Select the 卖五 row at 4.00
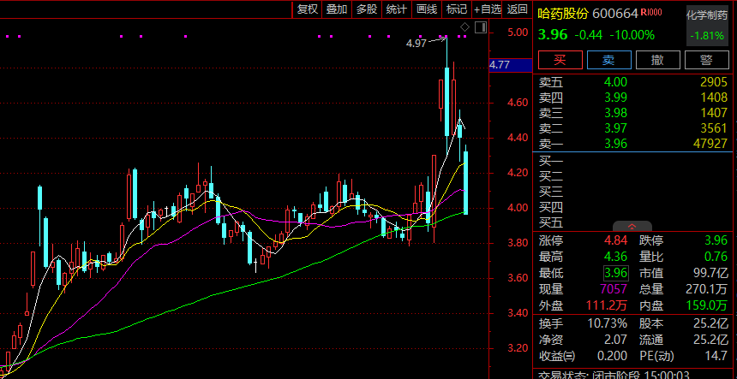The height and width of the screenshot is (379, 737). click(x=632, y=82)
